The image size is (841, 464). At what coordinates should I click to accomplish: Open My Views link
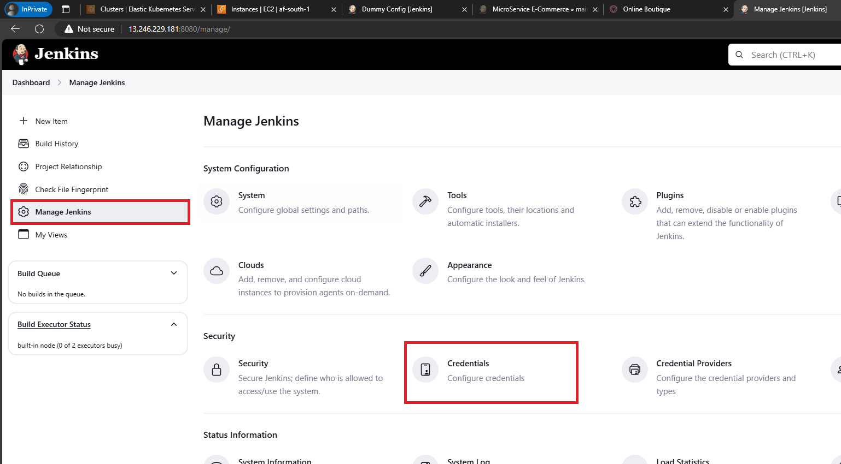[51, 235]
